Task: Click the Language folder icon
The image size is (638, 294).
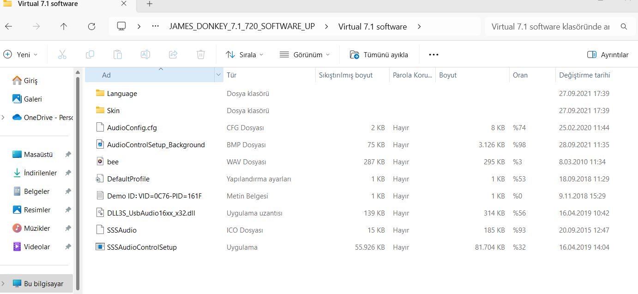Action: (x=100, y=93)
